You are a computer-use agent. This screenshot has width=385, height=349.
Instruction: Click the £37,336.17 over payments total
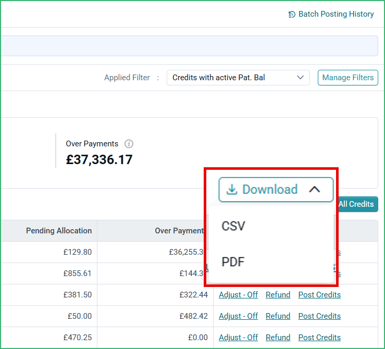tap(99, 159)
